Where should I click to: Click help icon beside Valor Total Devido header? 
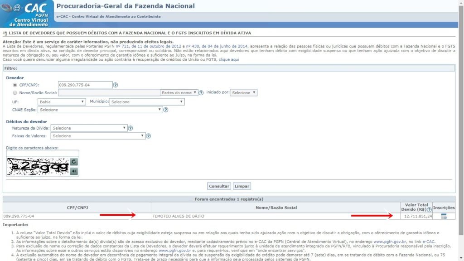[x=429, y=210]
